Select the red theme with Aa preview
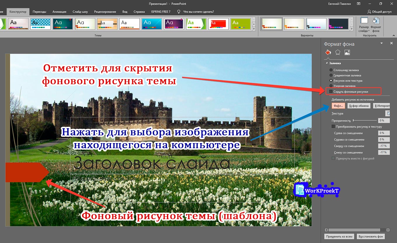This screenshot has height=243, width=397. pos(218,24)
